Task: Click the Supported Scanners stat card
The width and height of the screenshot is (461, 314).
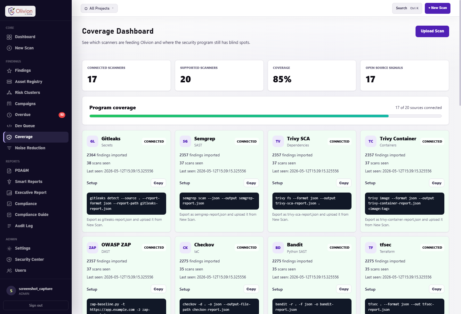Action: tap(219, 76)
